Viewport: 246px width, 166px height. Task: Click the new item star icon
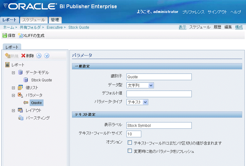point(7,56)
